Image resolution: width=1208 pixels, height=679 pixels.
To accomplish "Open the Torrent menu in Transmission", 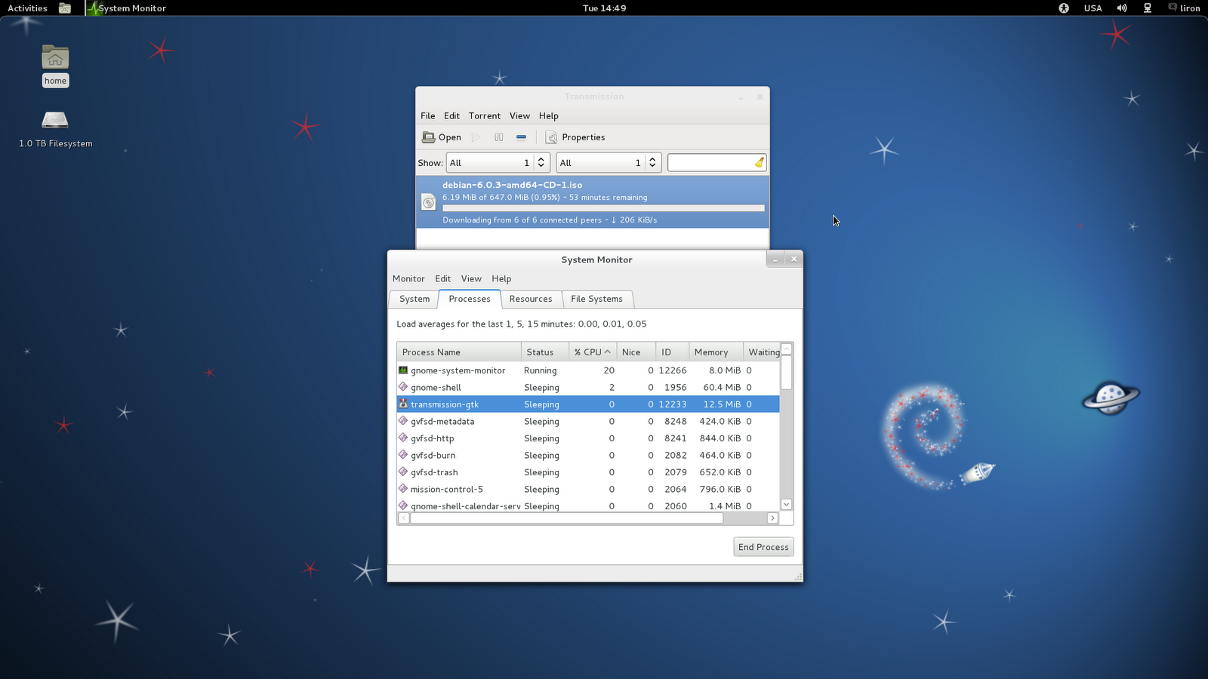I will tap(484, 115).
